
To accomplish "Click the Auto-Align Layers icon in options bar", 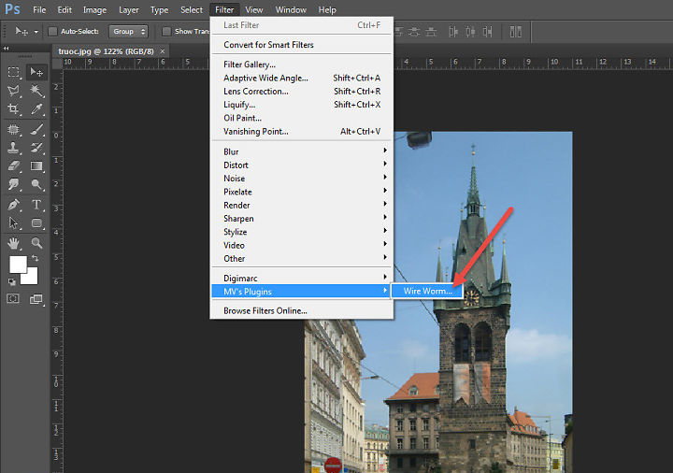I will (515, 32).
